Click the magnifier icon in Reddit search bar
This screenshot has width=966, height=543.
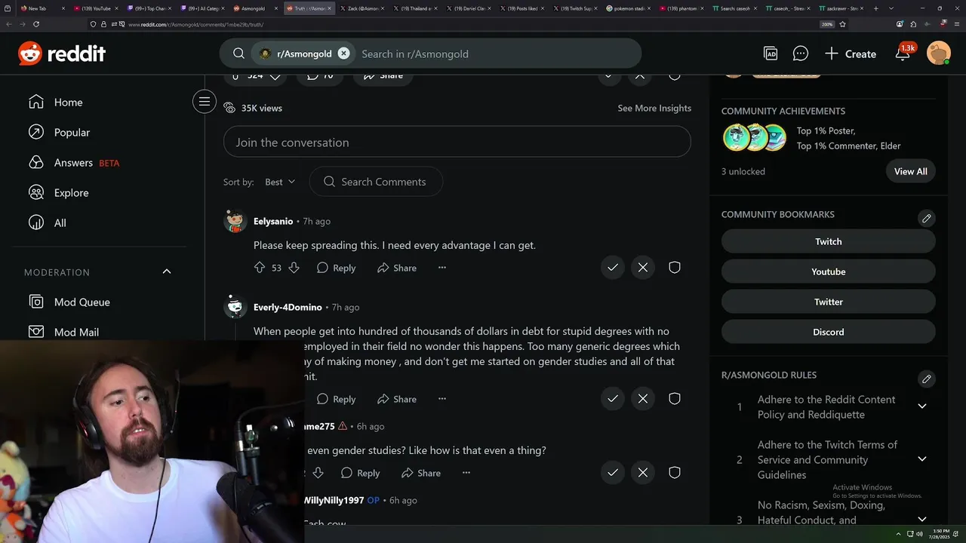(238, 54)
